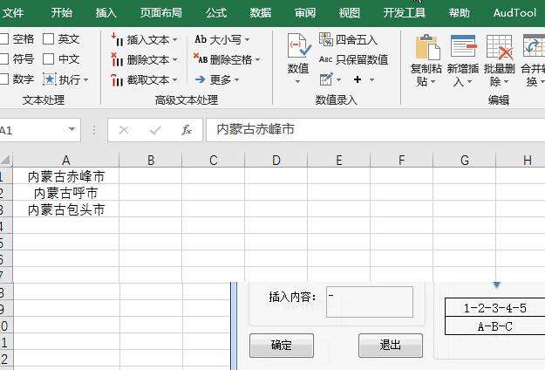Click the formula bar confirm checkmark icon

coord(155,130)
